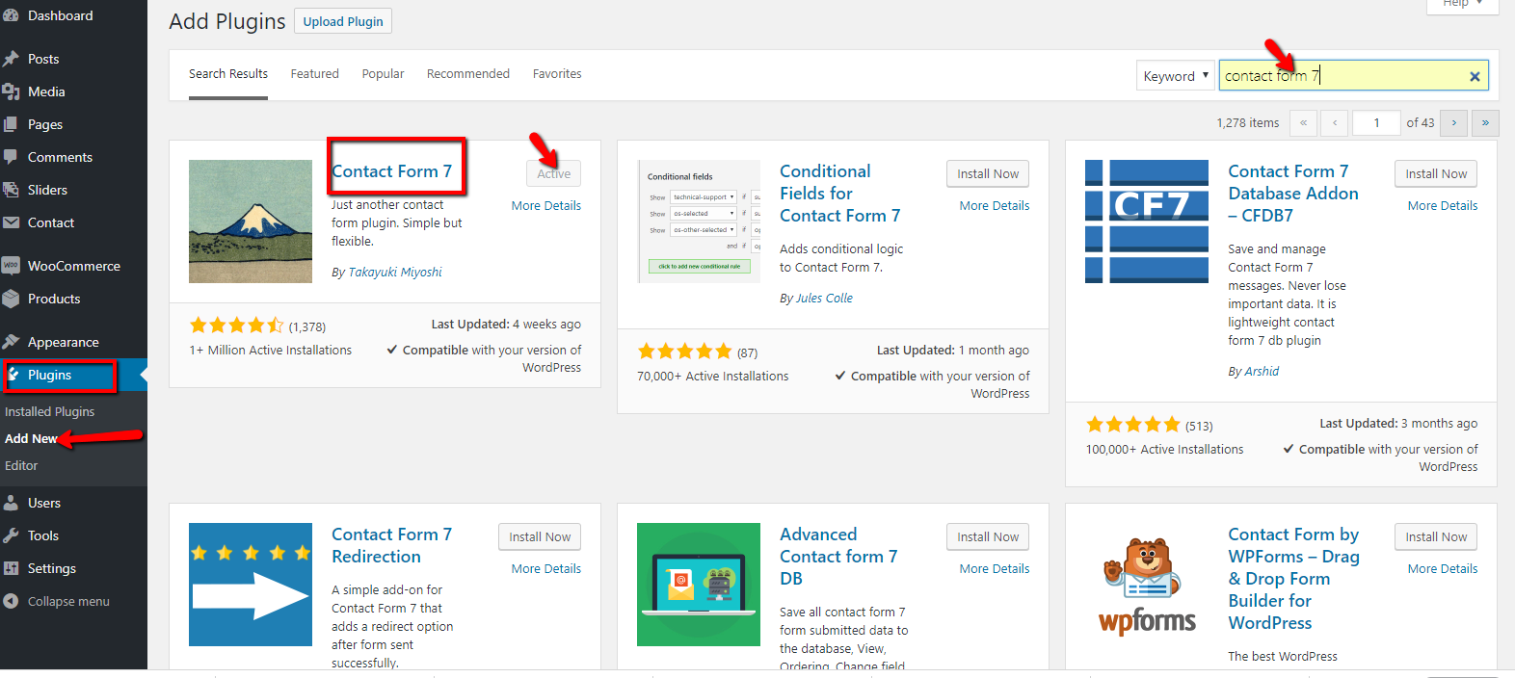Click the Active button for Contact Form 7

click(x=554, y=173)
